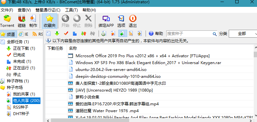Add a magnet link via 磁链
The image size is (257, 122).
[22, 21]
